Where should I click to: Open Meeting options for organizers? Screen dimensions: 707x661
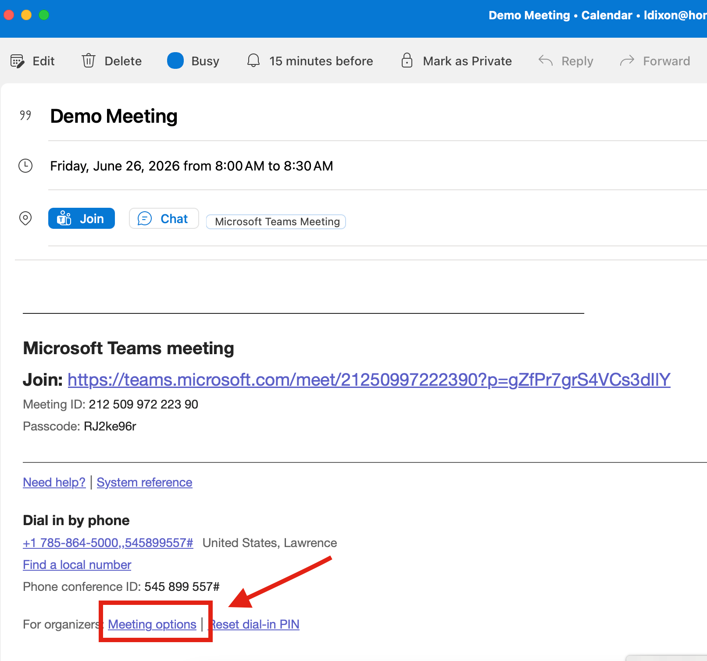[x=152, y=624]
